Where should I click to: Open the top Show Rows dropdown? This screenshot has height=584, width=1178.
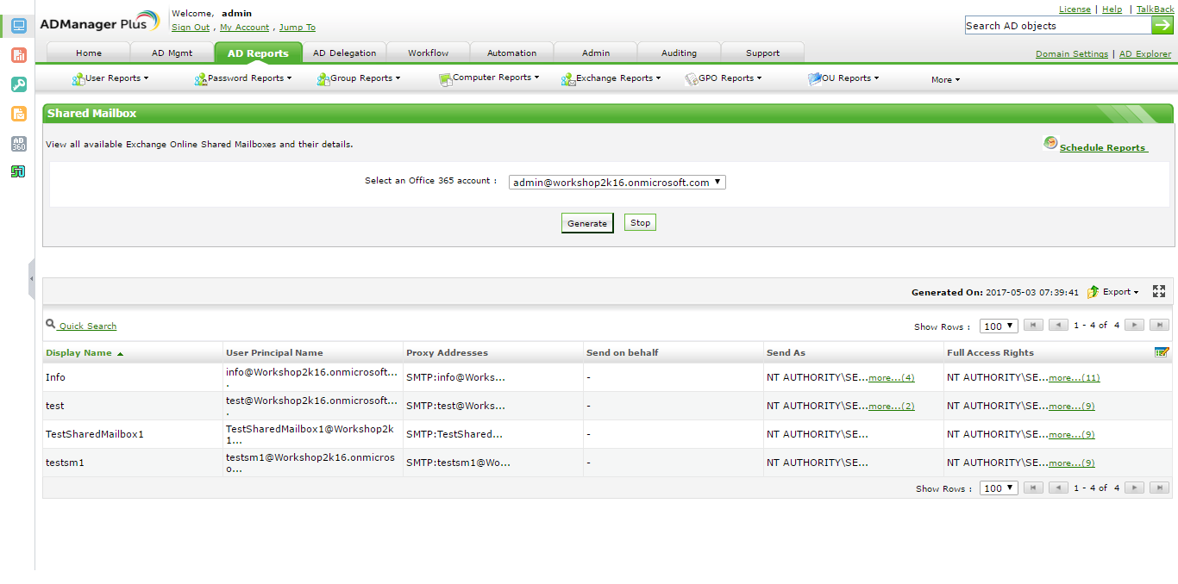point(999,326)
